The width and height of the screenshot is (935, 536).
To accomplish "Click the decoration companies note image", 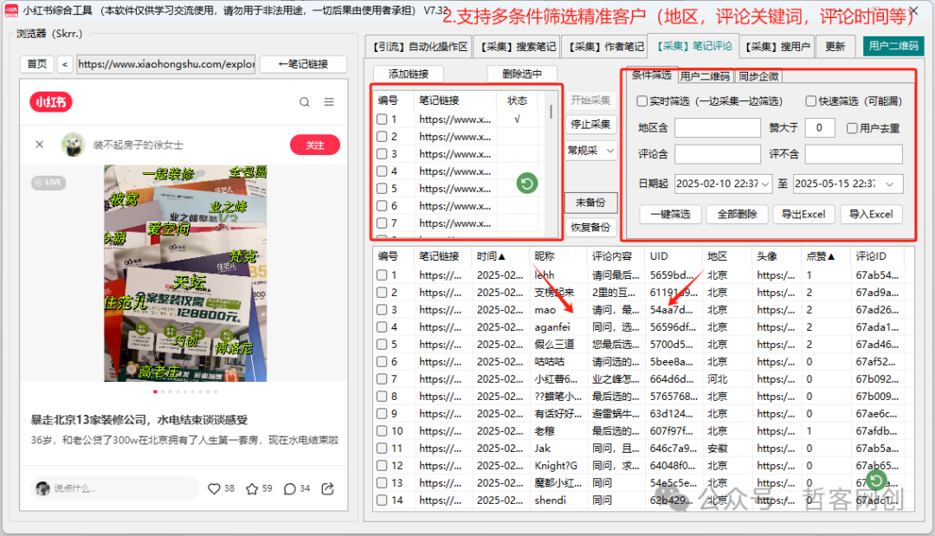I will coord(185,273).
